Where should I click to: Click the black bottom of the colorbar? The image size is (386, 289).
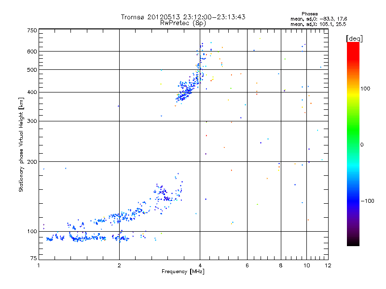[353, 242]
